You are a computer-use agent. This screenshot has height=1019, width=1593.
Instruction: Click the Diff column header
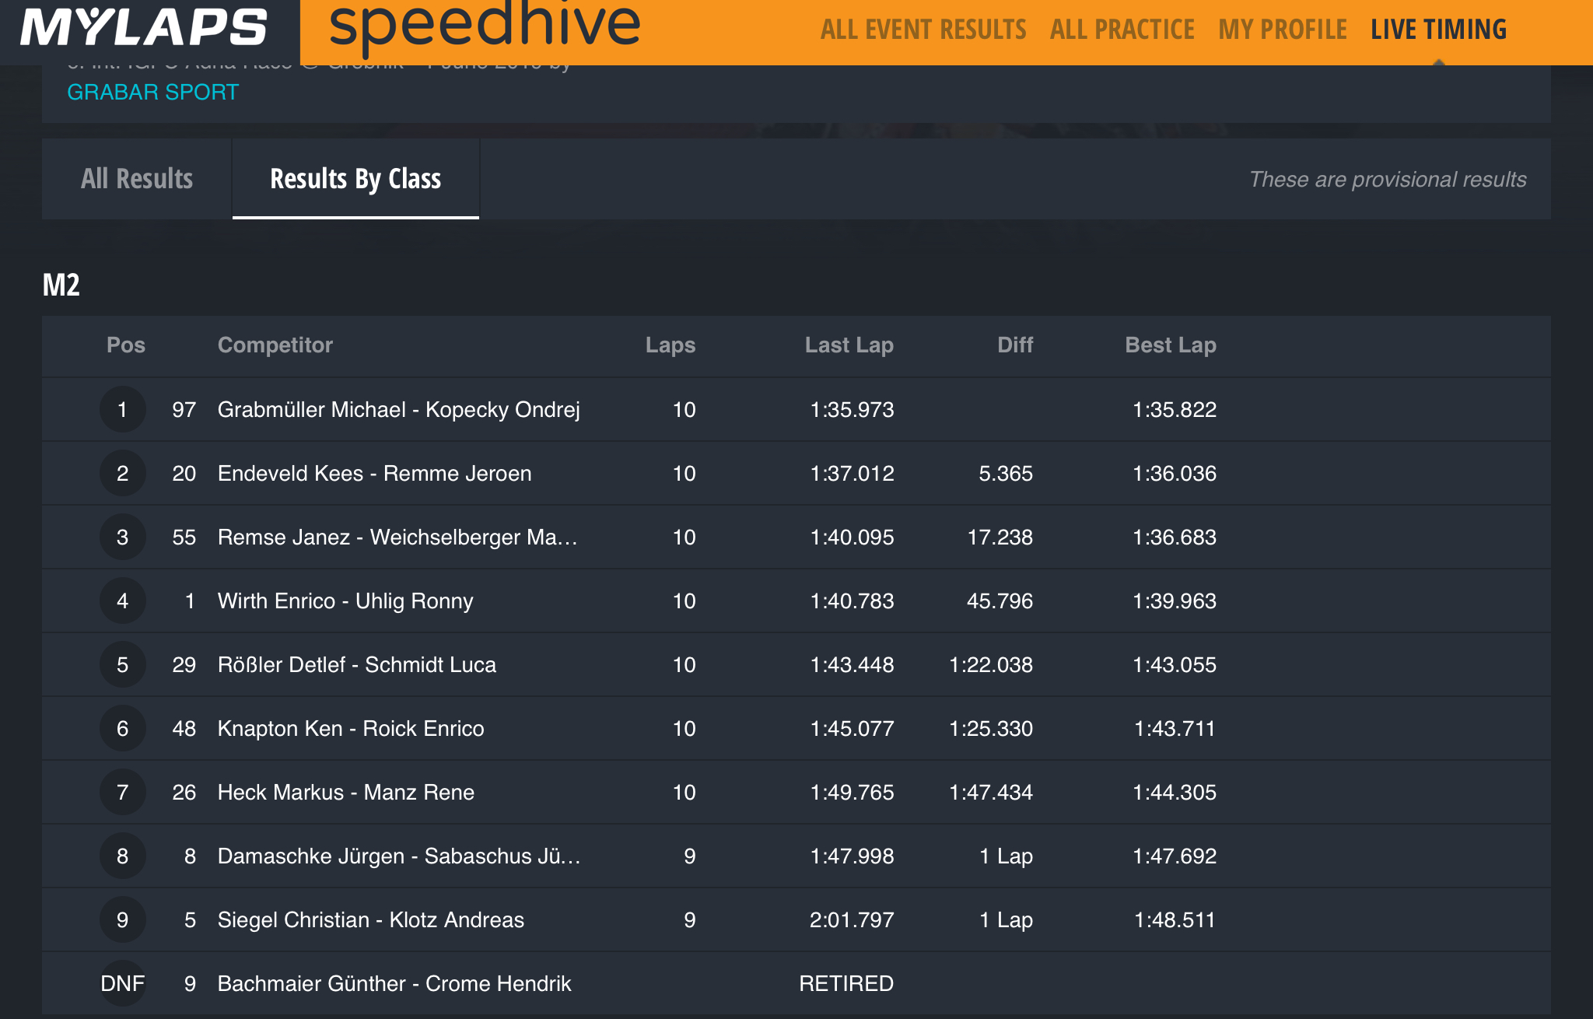(x=1015, y=345)
